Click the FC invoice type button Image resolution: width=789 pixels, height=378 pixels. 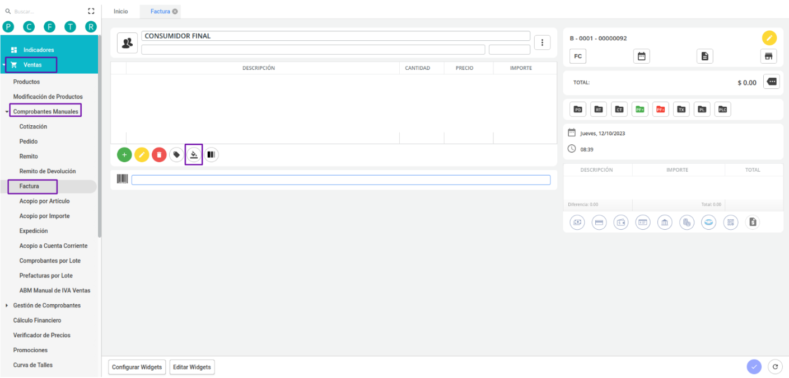(578, 56)
